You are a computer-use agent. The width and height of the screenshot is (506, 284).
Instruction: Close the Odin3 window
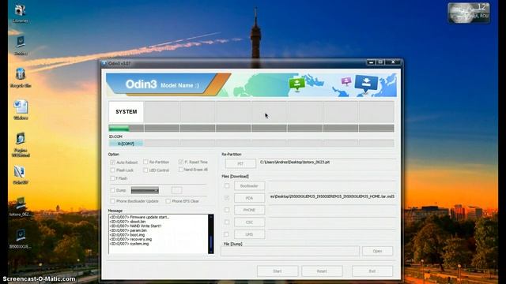pos(393,62)
